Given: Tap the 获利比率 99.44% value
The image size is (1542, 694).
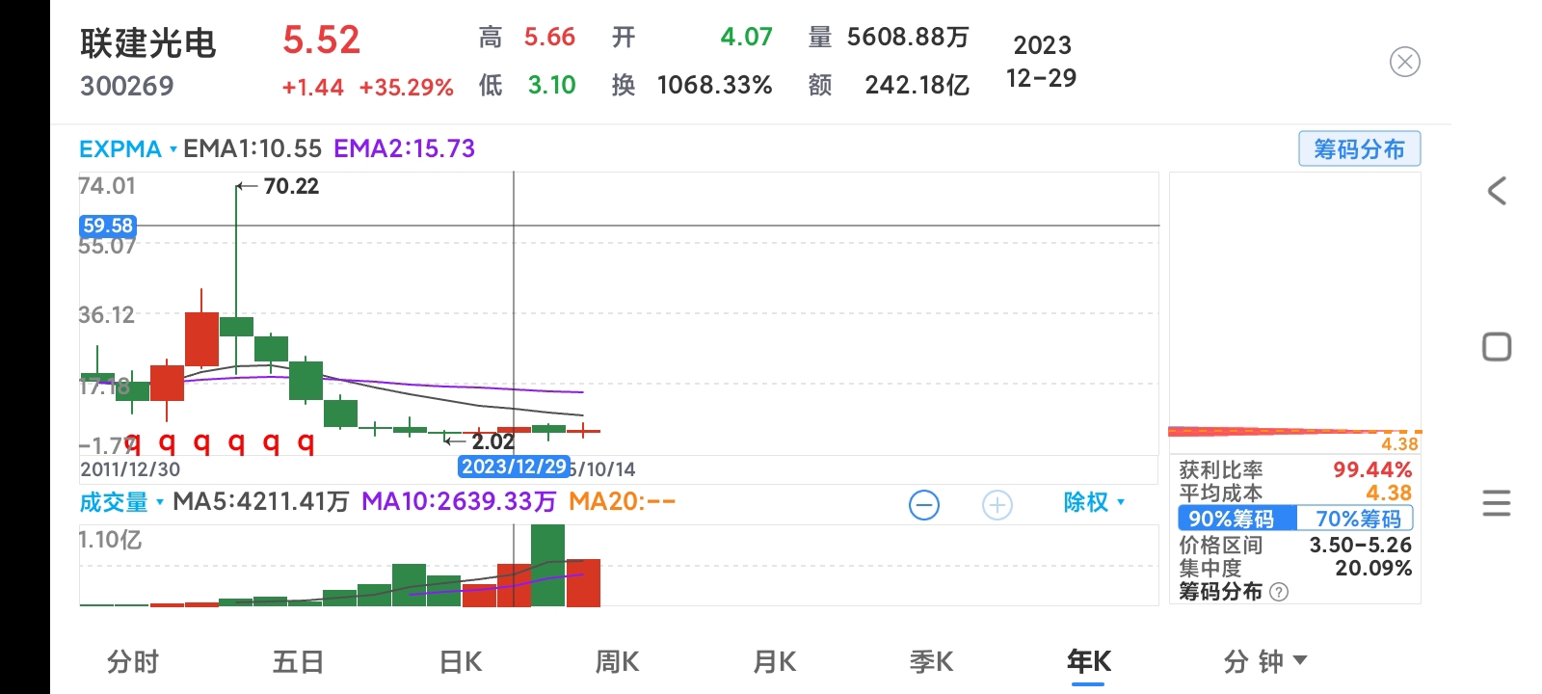Looking at the screenshot, I should 1372,469.
